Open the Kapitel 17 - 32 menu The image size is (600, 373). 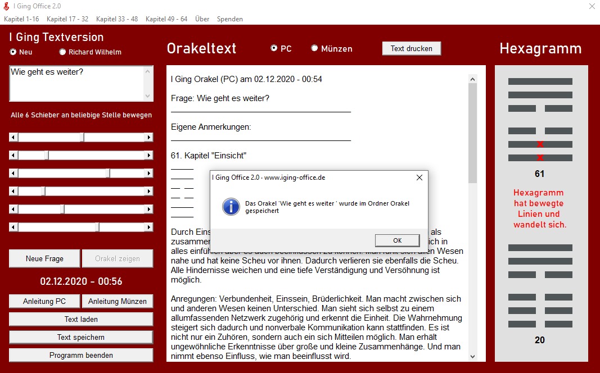67,19
